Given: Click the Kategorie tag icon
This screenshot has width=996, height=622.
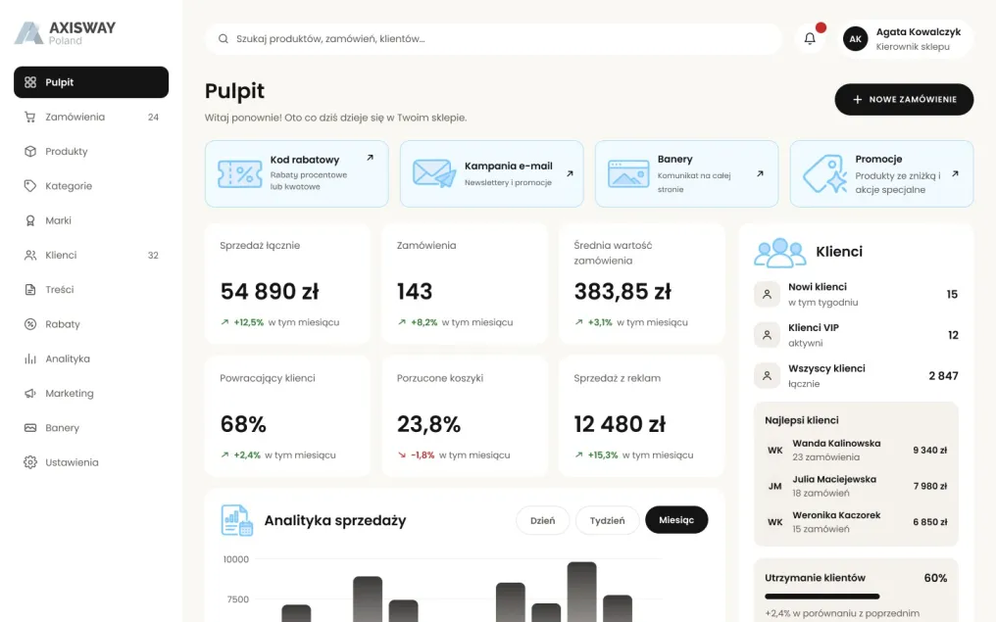Looking at the screenshot, I should pos(29,186).
